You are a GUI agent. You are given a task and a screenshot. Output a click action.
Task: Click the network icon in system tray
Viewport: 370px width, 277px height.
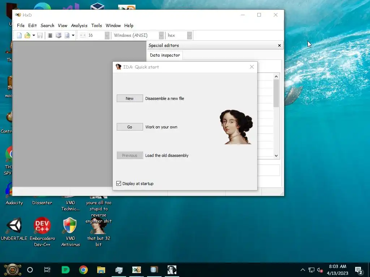click(311, 270)
